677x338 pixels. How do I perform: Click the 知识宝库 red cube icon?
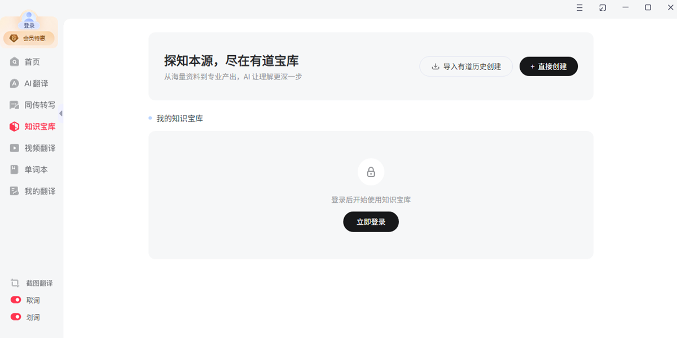tap(15, 127)
